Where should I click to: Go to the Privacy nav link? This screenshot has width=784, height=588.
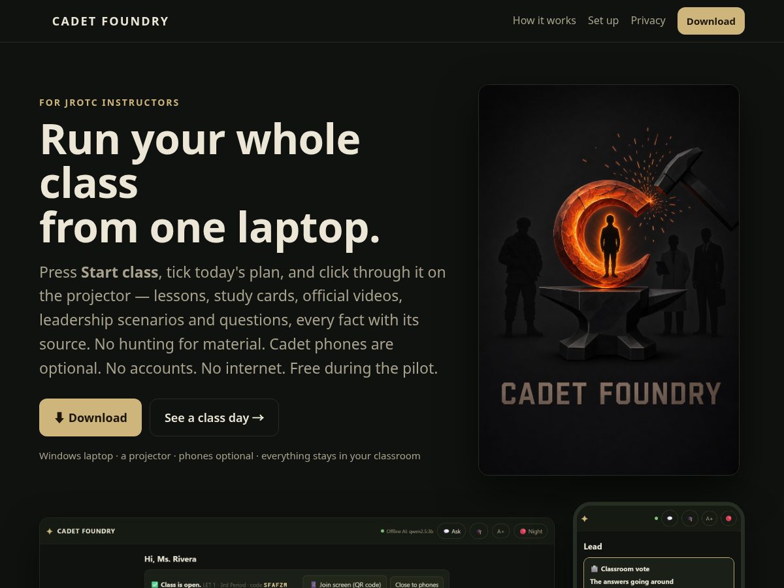tap(648, 21)
